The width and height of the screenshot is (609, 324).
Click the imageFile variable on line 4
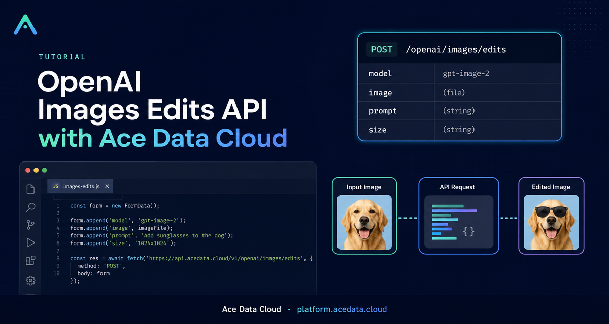coord(153,228)
